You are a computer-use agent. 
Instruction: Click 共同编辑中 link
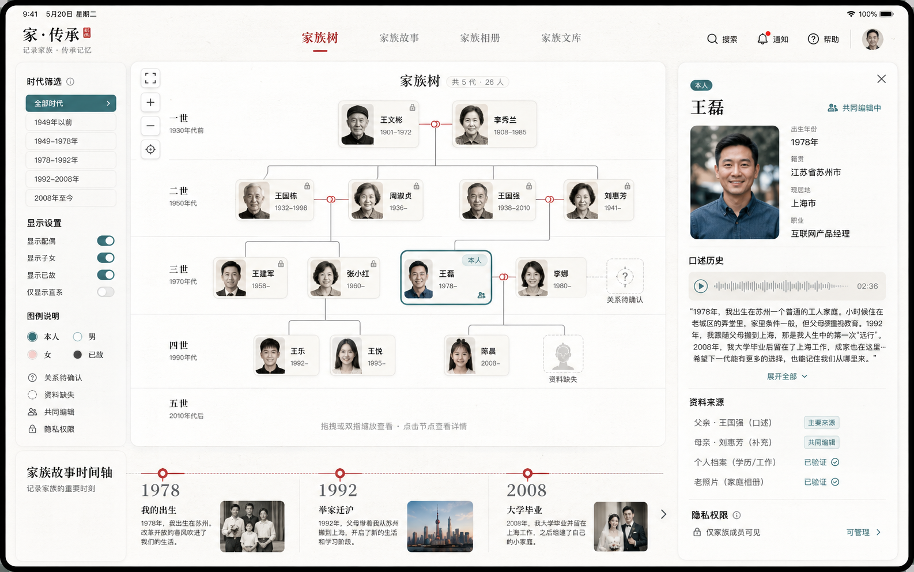pos(854,108)
